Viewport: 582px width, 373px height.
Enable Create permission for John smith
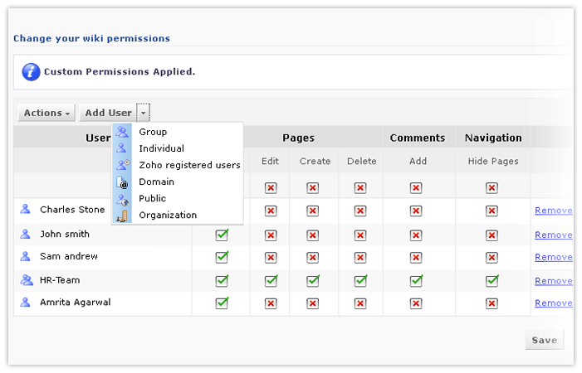pos(313,235)
